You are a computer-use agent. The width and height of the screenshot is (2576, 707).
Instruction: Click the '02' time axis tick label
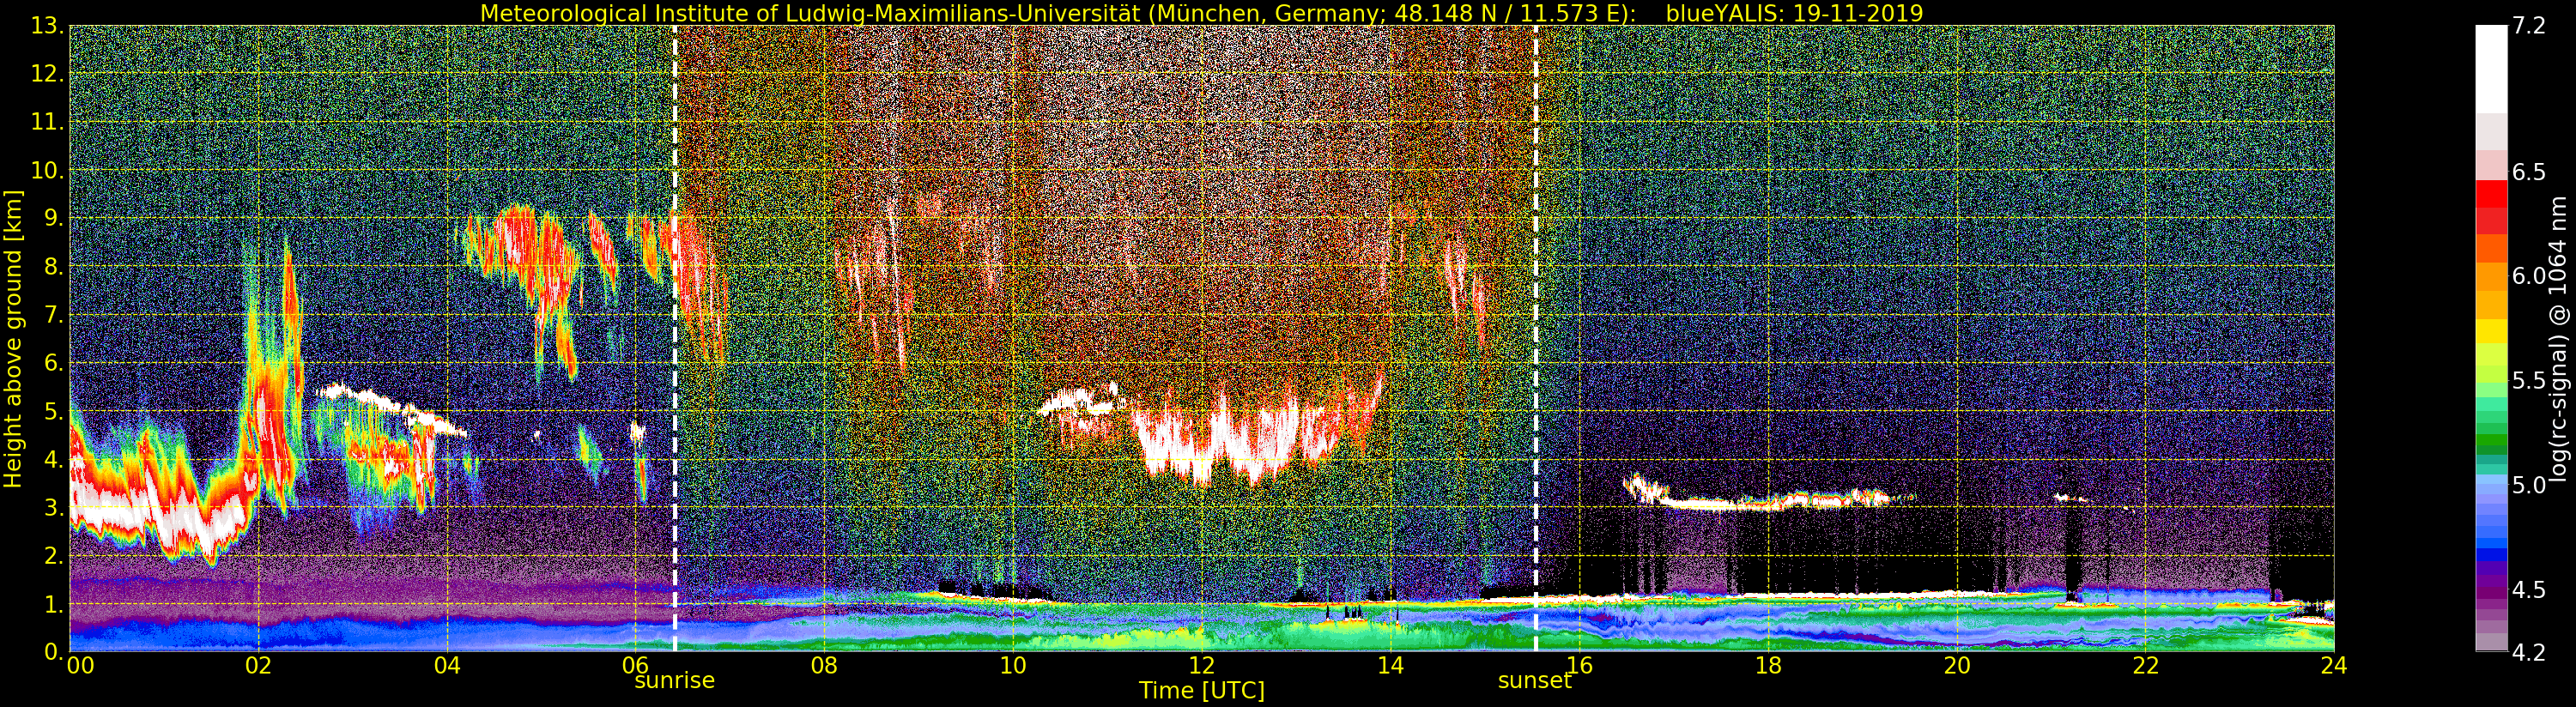click(258, 666)
